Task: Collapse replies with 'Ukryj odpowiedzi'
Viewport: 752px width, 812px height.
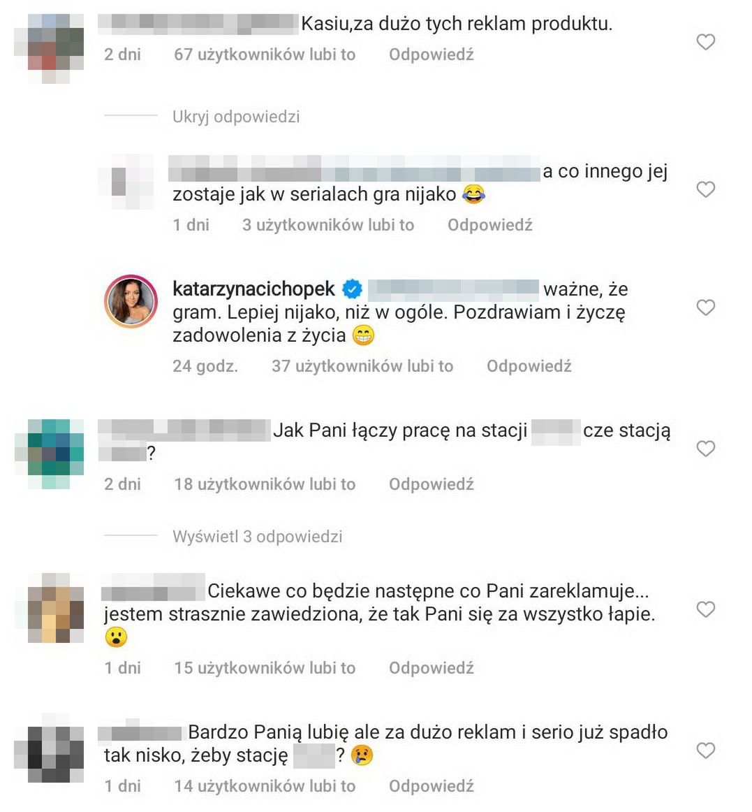Action: pos(236,117)
